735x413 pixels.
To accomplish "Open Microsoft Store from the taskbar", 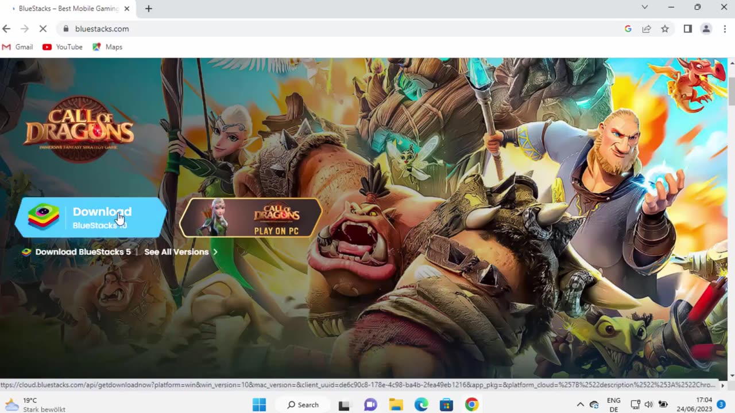I will pyautogui.click(x=446, y=405).
